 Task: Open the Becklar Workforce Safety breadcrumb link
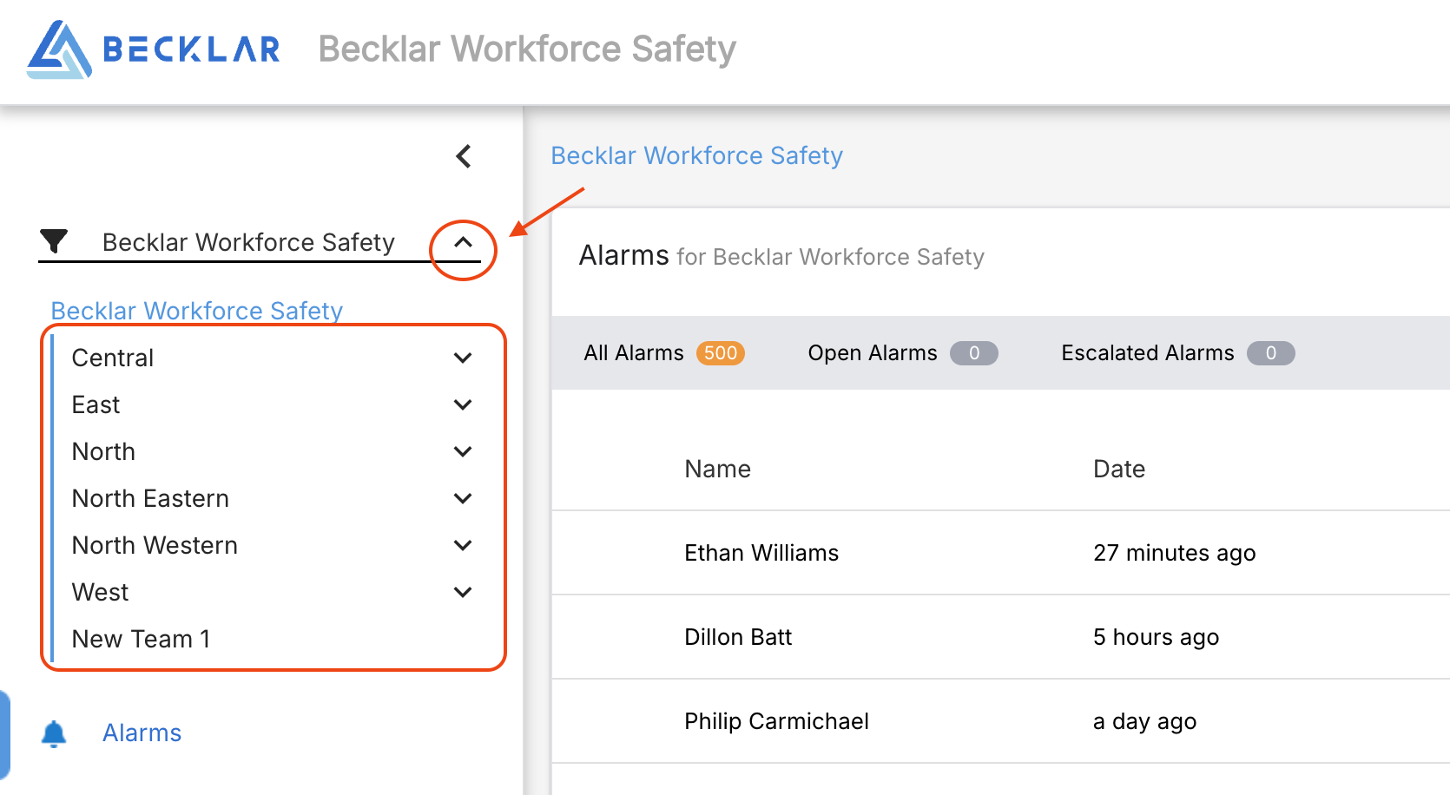696,155
